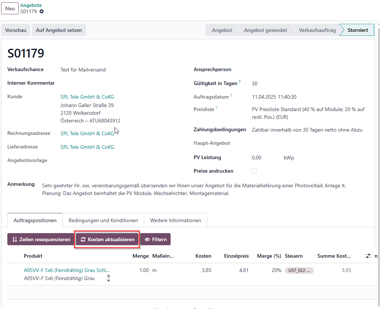Click the Verkaufschance value Test für Mailversand
Image resolution: width=383 pixels, height=309 pixels.
(83, 70)
